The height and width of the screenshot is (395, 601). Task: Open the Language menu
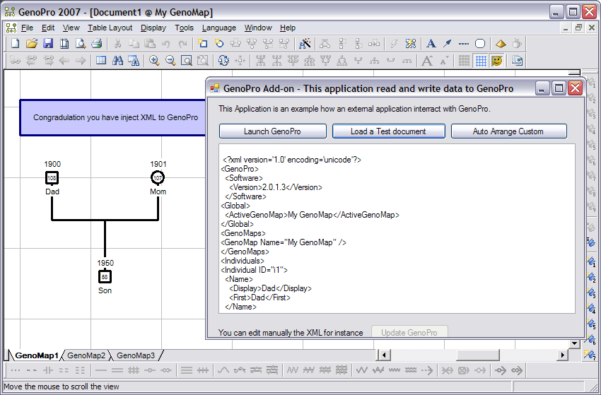click(219, 28)
